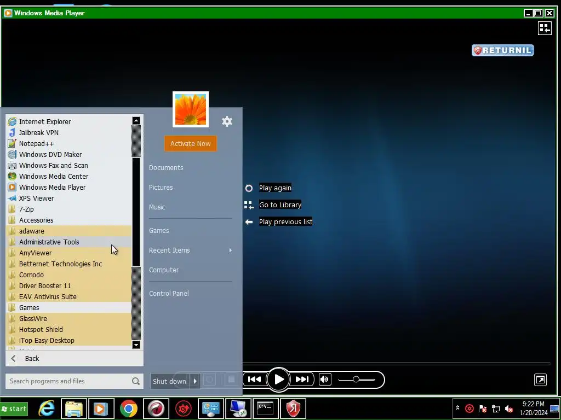Image resolution: width=561 pixels, height=420 pixels.
Task: Click the volume slider track
Action: 356,380
